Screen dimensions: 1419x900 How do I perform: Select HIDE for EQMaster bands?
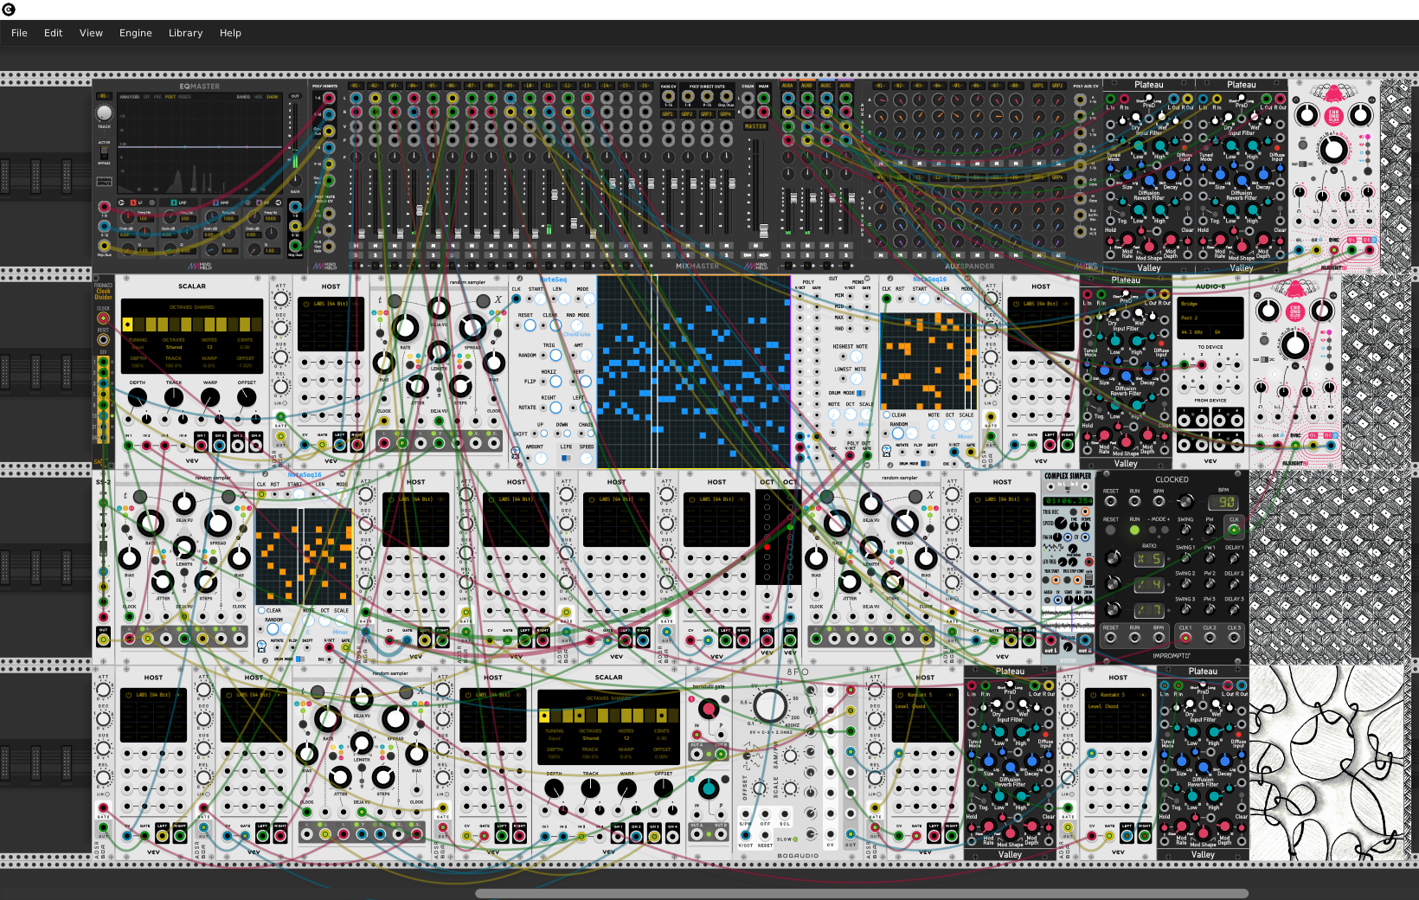(260, 97)
